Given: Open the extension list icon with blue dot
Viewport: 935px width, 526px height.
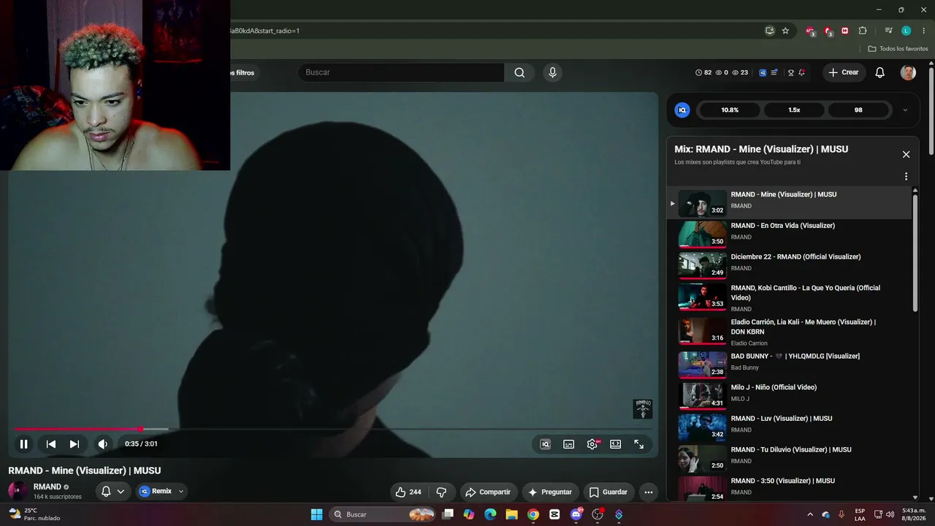Looking at the screenshot, I should (774, 72).
